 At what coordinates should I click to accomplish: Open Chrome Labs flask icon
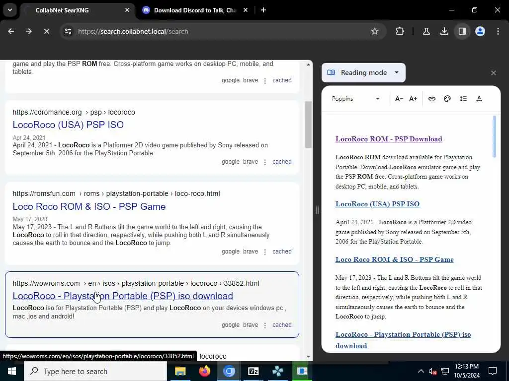click(x=426, y=31)
